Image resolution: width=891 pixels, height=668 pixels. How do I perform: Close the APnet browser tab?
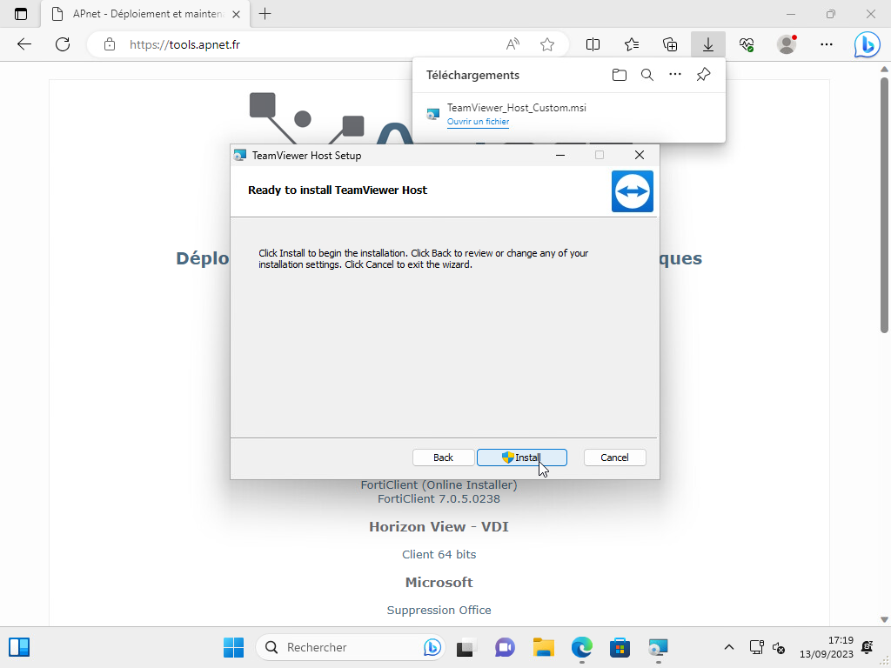(237, 14)
